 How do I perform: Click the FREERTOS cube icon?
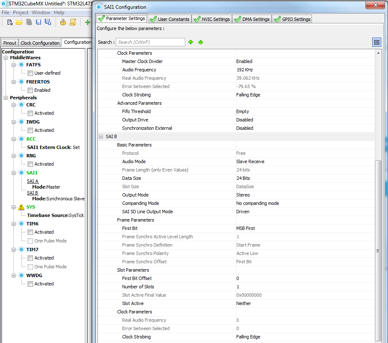[21, 82]
